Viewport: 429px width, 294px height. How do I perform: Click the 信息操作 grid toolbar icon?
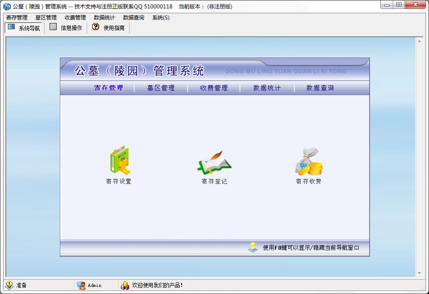point(53,27)
